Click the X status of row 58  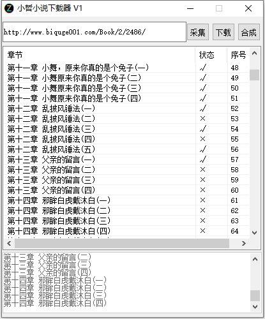[202, 170]
